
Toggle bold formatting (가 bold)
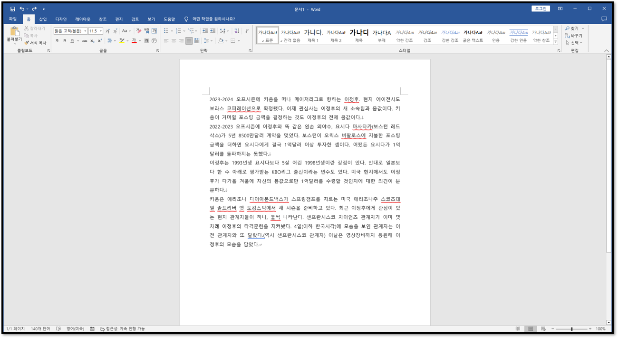57,41
